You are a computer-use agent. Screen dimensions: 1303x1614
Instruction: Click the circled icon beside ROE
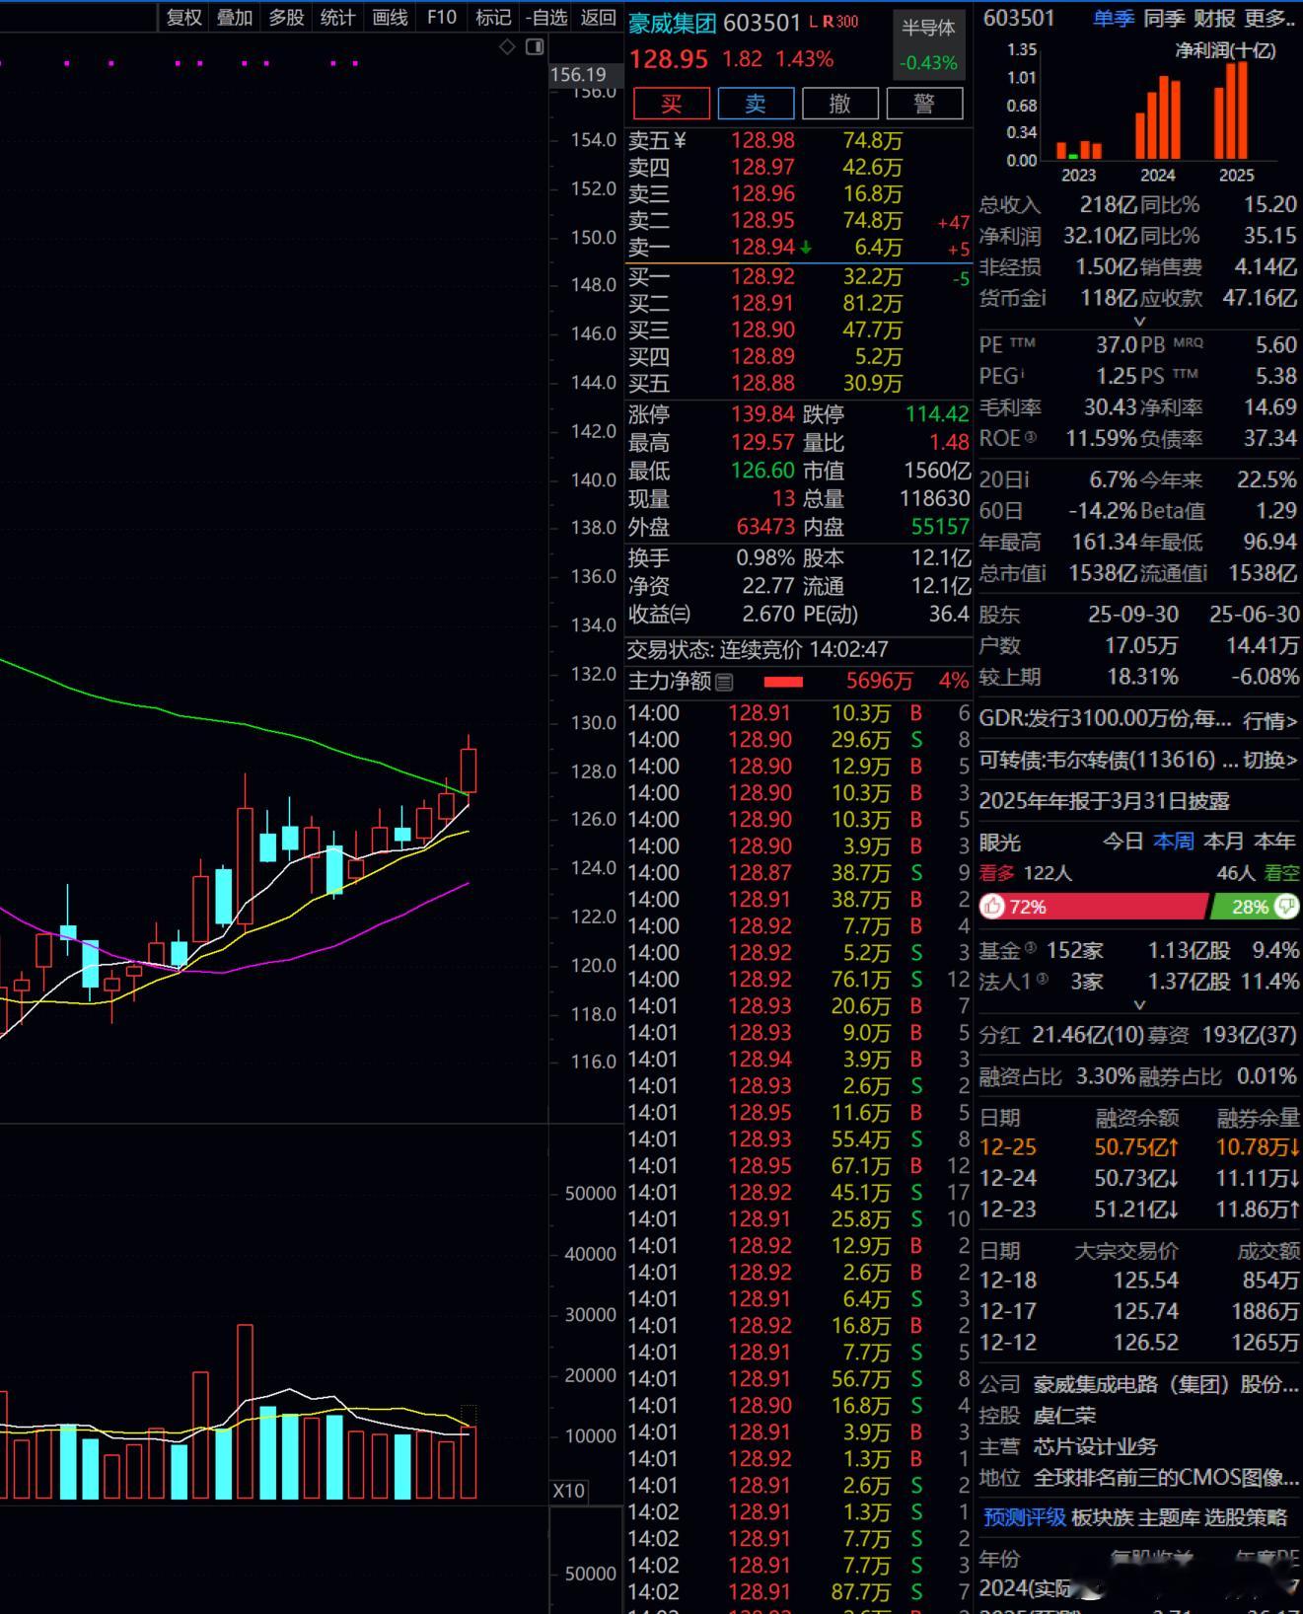(x=1031, y=438)
